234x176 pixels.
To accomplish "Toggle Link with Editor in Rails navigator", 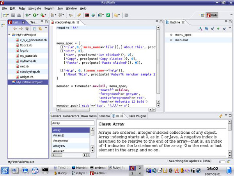I will click(40, 29).
